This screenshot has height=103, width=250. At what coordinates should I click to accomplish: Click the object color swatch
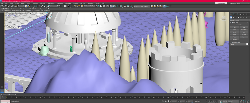[247, 44]
